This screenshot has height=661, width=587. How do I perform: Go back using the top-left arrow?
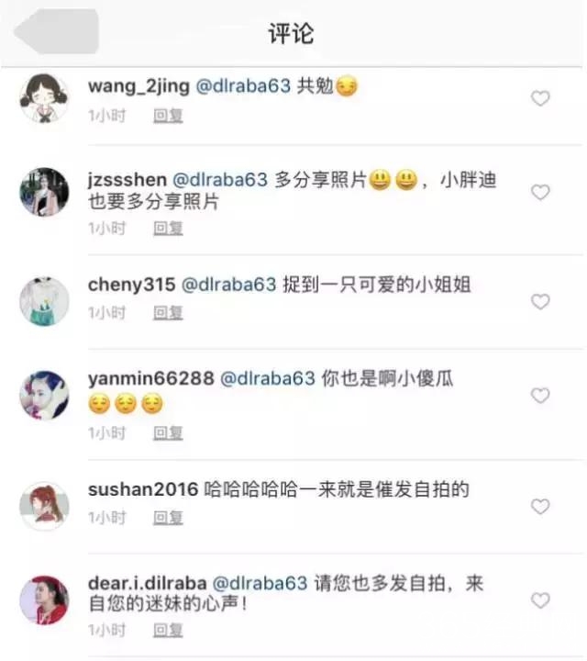[57, 31]
